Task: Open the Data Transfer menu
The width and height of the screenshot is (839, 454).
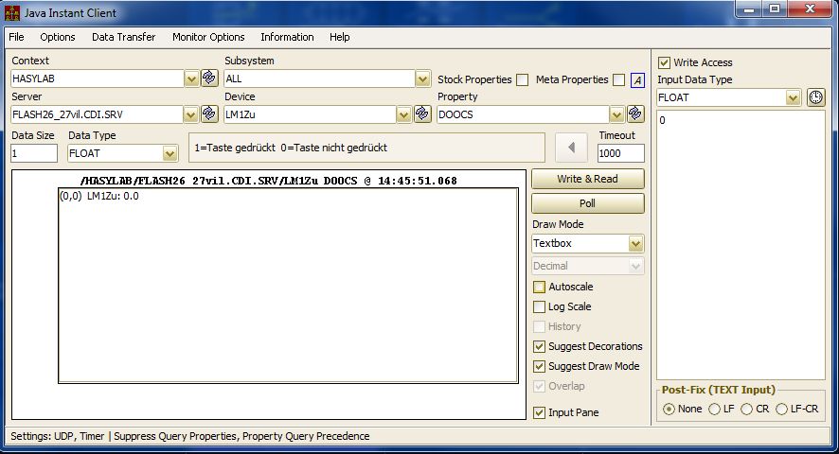Action: [x=124, y=37]
